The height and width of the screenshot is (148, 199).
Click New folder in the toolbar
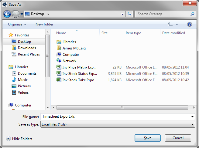(44, 24)
